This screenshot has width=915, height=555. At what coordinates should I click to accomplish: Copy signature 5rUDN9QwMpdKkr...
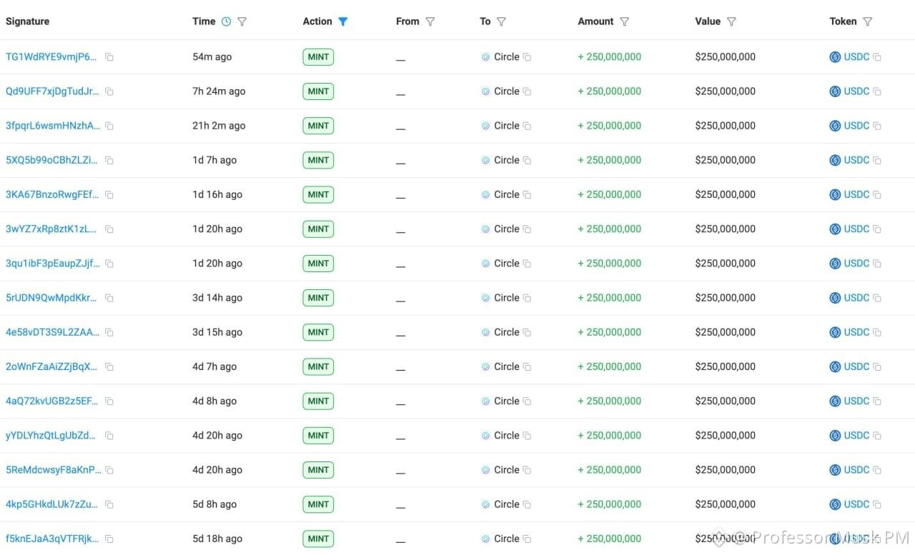109,298
